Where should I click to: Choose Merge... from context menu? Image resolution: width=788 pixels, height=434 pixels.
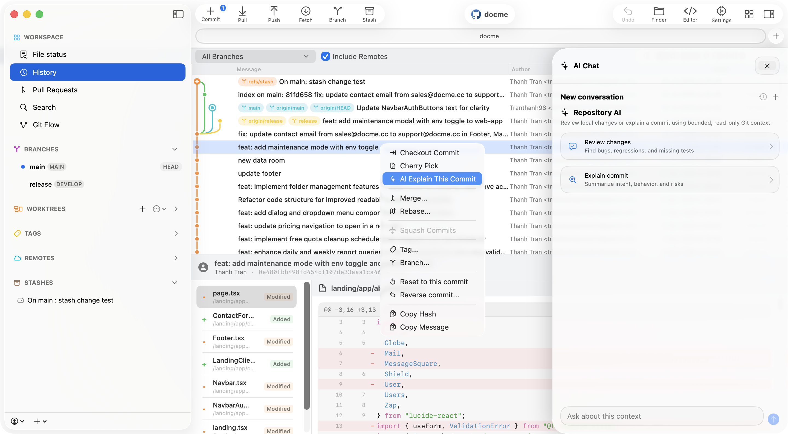432,198
